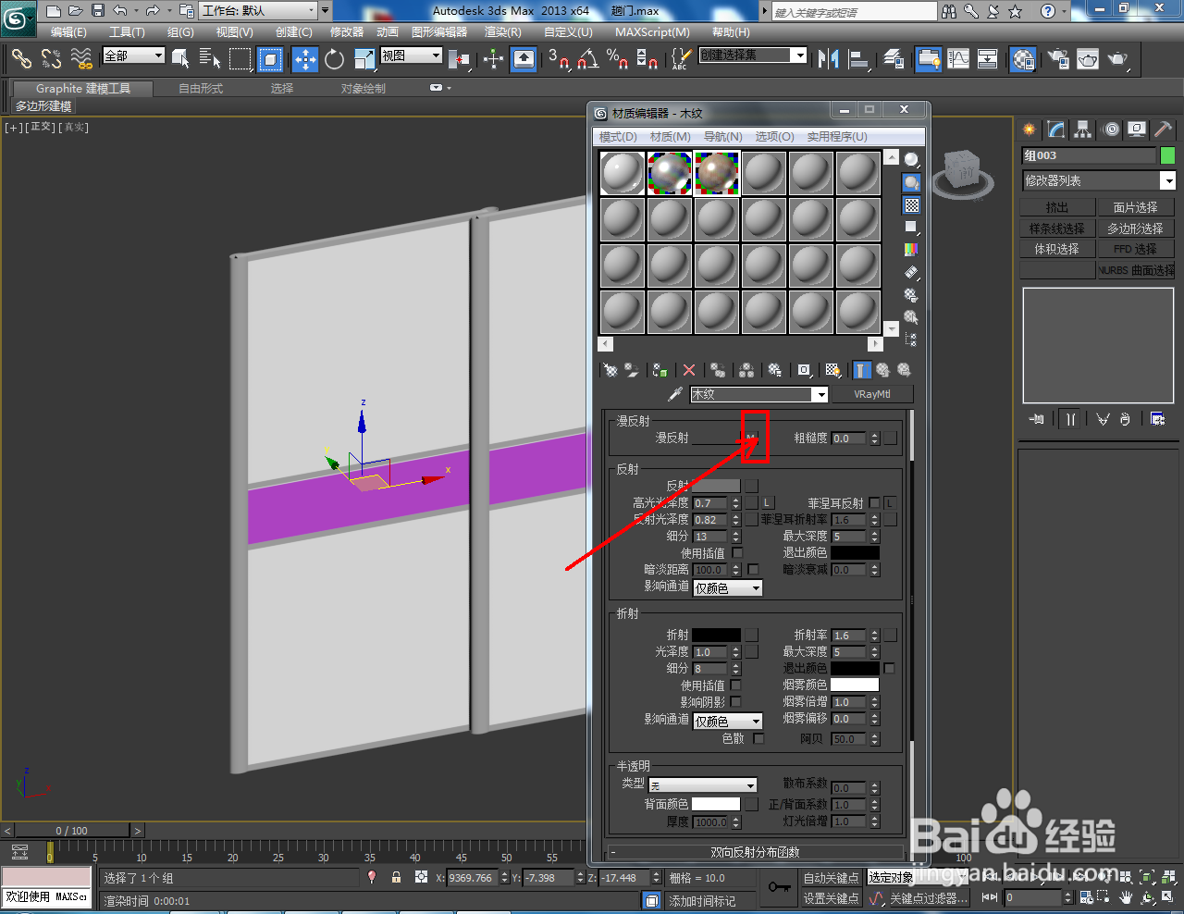Click Bind to Space Warp icon
Screen dimensions: 1184x914
coord(81,59)
